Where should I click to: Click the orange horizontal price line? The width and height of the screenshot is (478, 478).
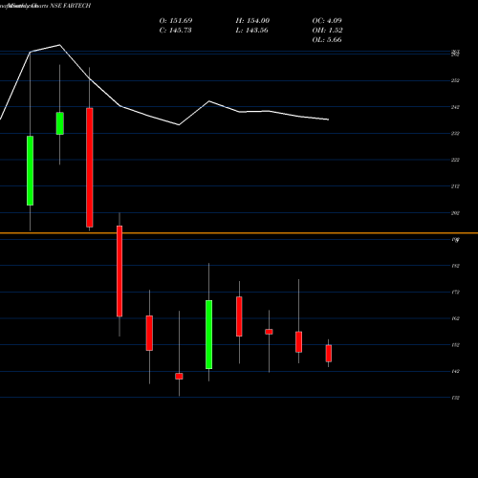[239, 233]
